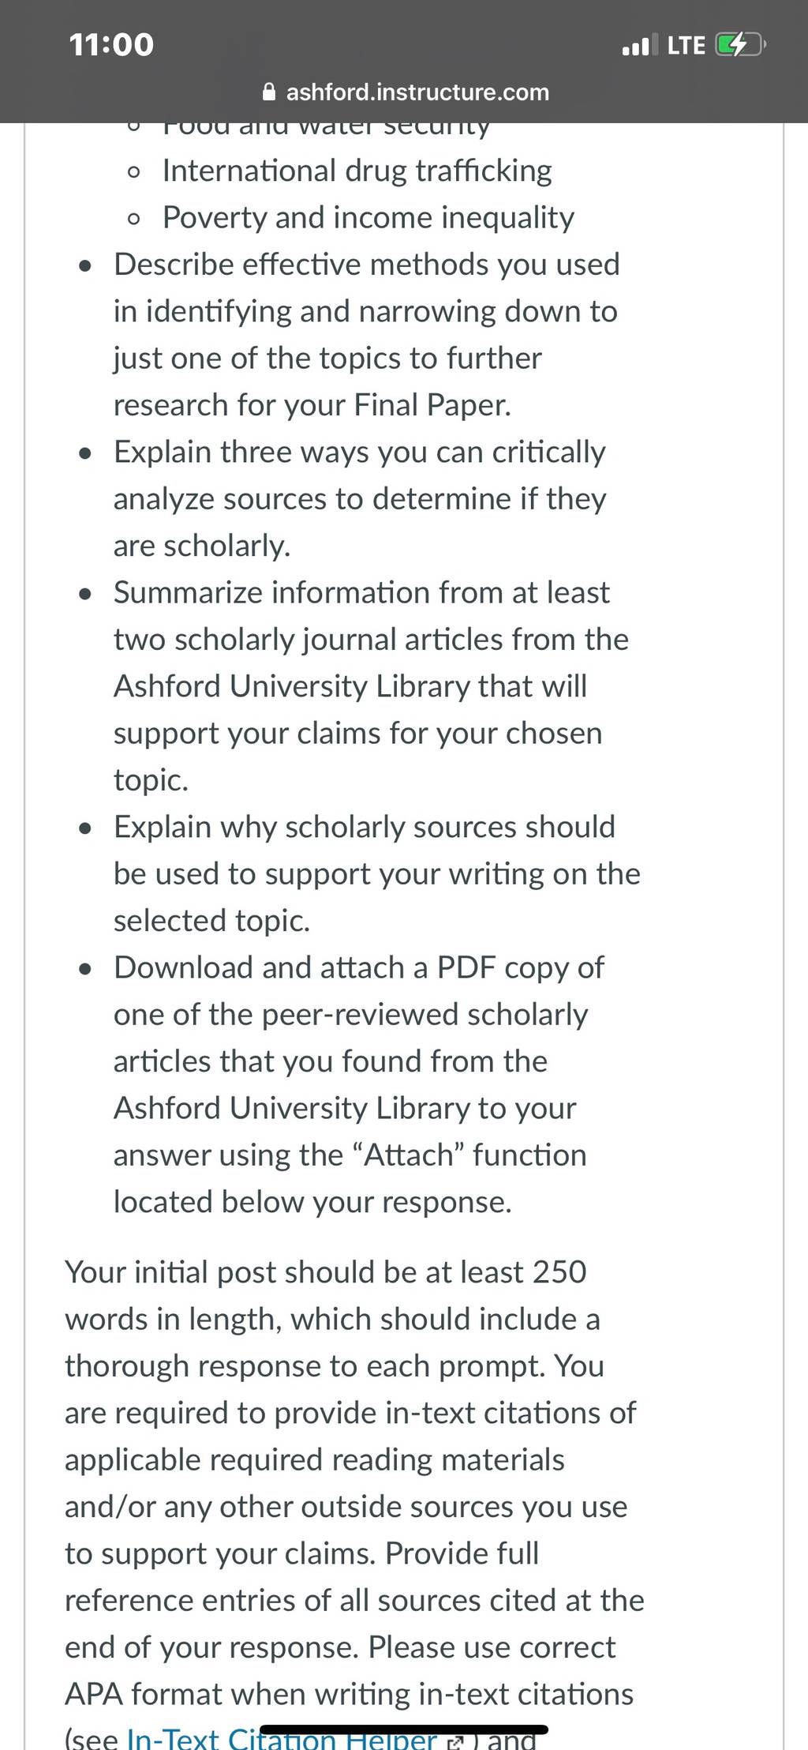Screen dimensions: 808x1750
Task: Tap the Explain three ways bullet text
Action: coord(360,498)
